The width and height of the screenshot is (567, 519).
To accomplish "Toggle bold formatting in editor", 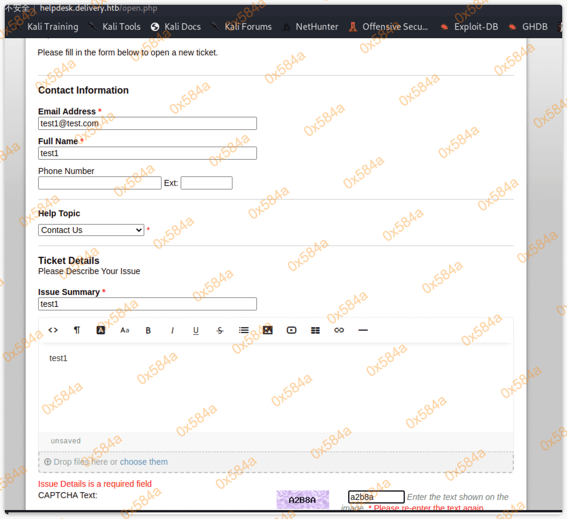I will [148, 330].
